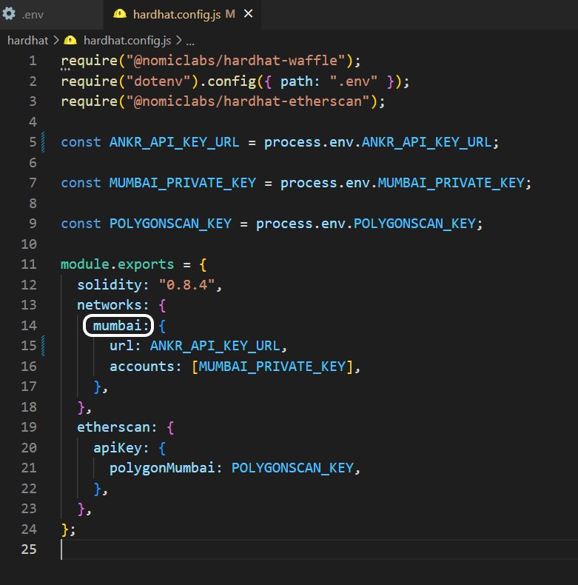The width and height of the screenshot is (578, 585).
Task: Click the hardhat icon in the breadcrumb
Action: (x=70, y=40)
